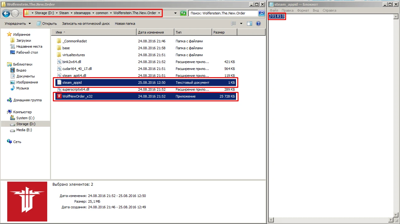Click the Новая папка button
This screenshot has width=400, height=224.
125,24
